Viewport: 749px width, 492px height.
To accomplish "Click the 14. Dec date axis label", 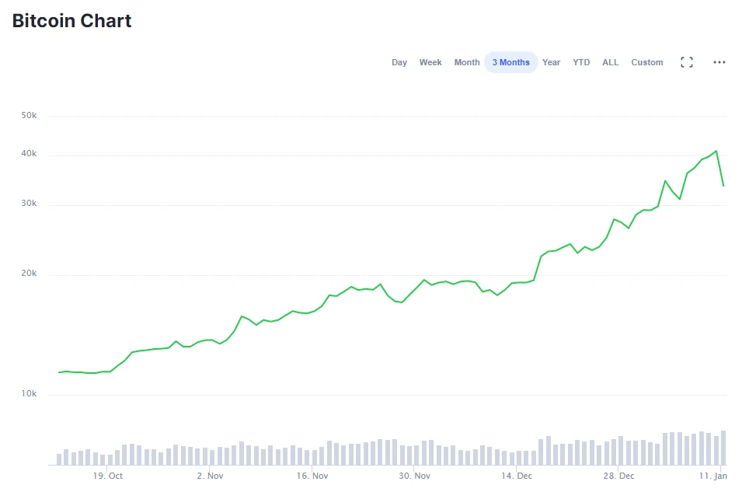I will pyautogui.click(x=517, y=476).
